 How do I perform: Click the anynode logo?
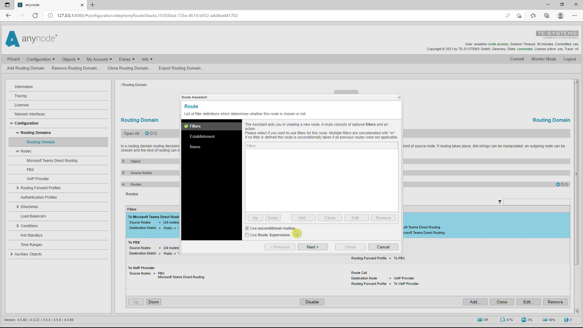click(31, 39)
